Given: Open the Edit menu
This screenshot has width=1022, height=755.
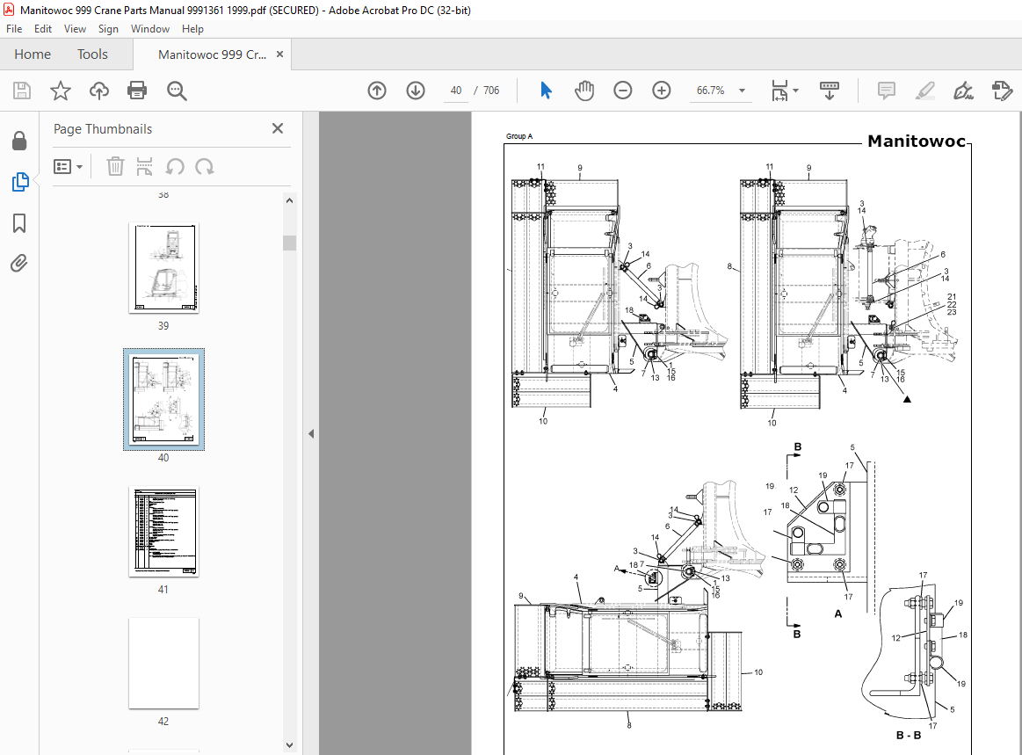Looking at the screenshot, I should tap(43, 29).
